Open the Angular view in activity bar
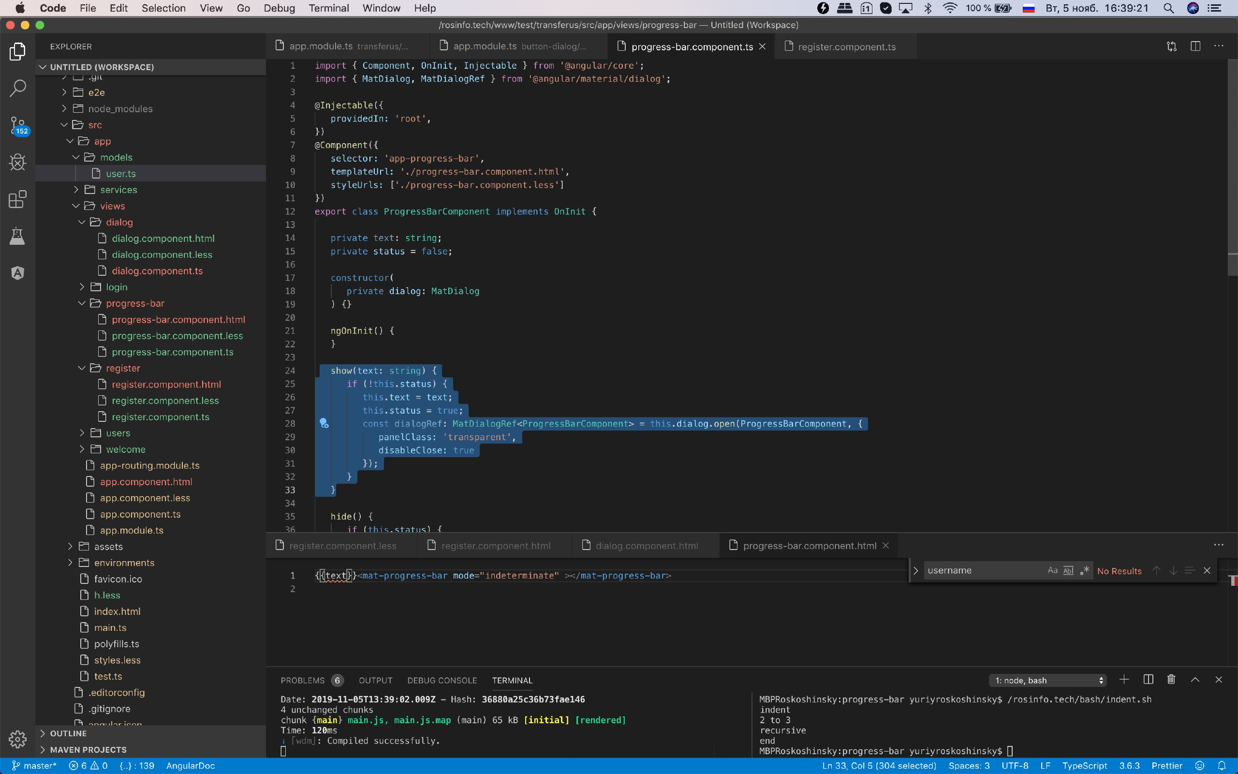The width and height of the screenshot is (1238, 774). point(17,273)
